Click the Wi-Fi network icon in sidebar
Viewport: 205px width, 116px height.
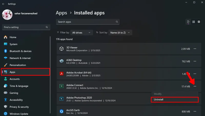pos(5,58)
